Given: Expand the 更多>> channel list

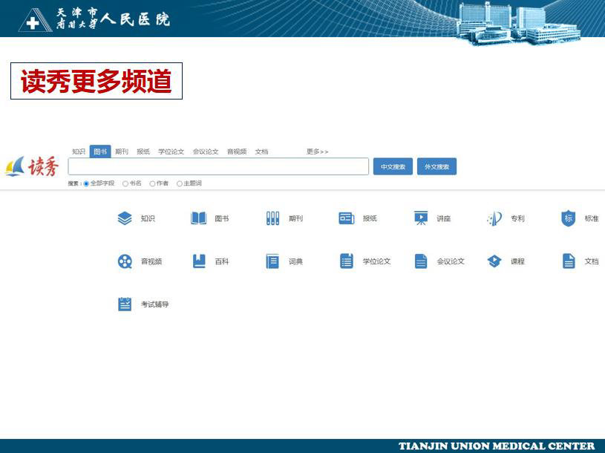Looking at the screenshot, I should (317, 151).
